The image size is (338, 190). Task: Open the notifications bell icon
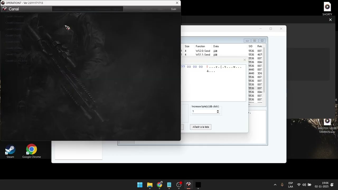point(332,185)
